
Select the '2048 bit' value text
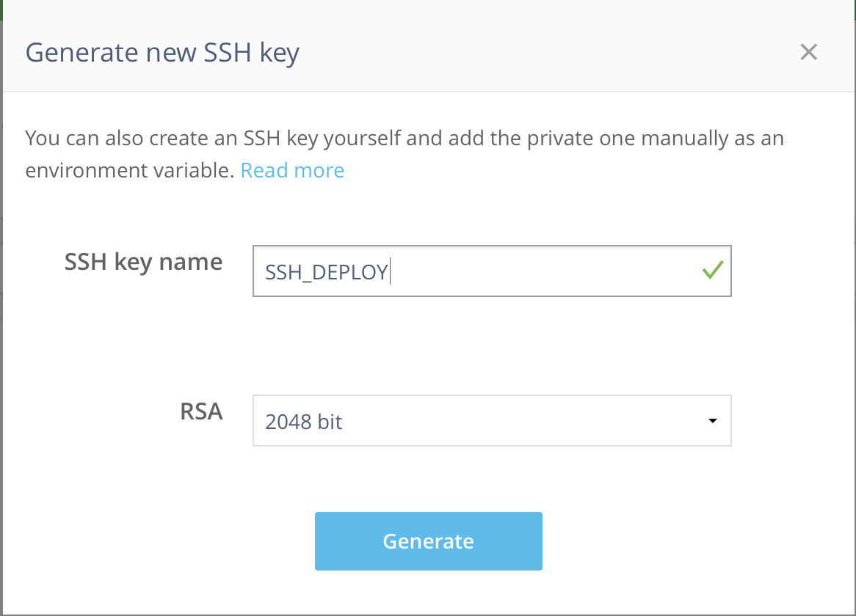[x=304, y=422]
